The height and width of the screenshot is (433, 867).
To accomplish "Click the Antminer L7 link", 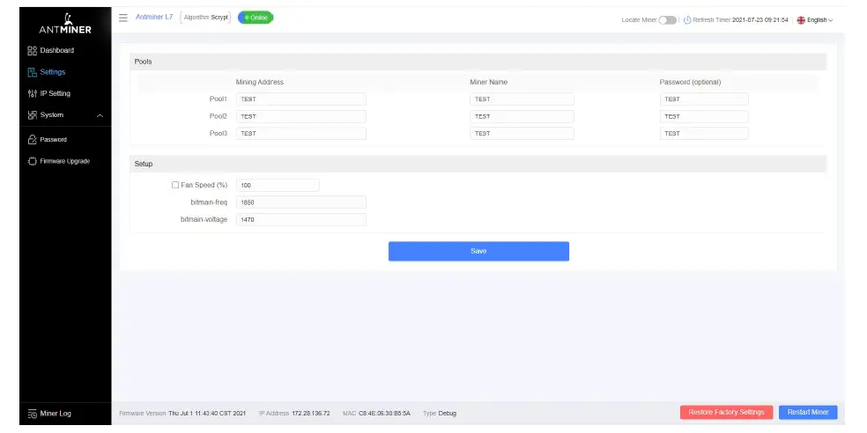I will coord(154,17).
